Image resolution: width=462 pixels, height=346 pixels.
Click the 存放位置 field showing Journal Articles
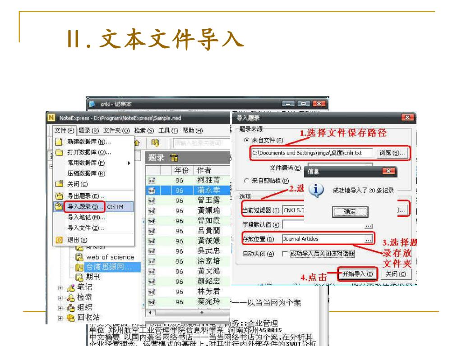[x=323, y=239]
